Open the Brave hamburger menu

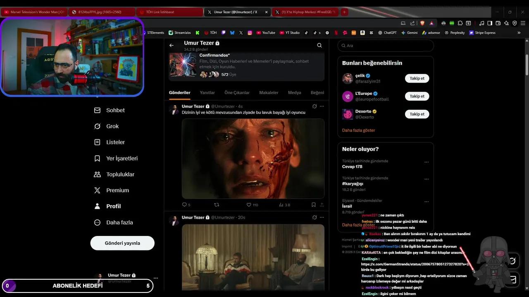point(523,23)
